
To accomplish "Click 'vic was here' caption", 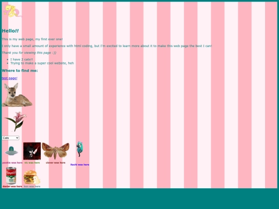I will [x=32, y=163].
